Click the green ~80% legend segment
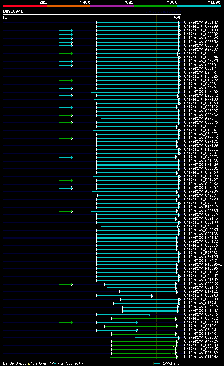The height and width of the screenshot is (366, 224). pos(155,6)
